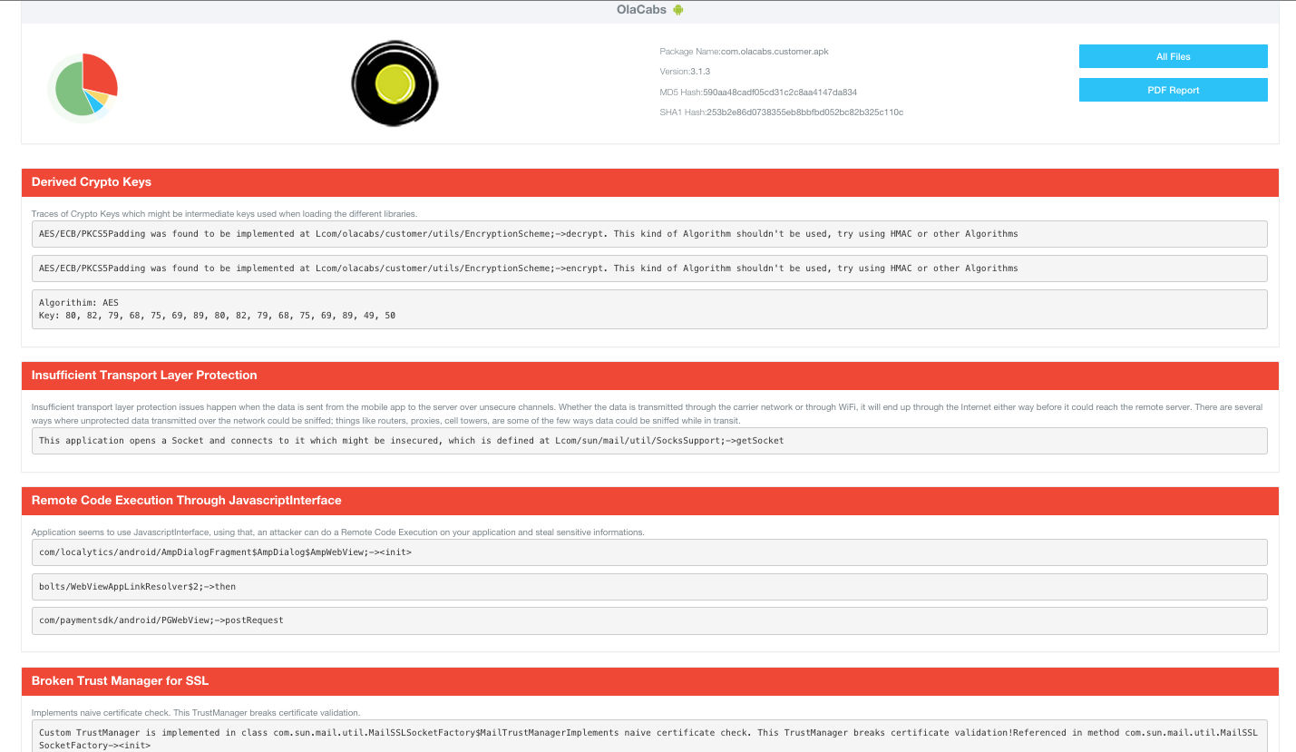1296x752 pixels.
Task: Click the naive certificate check description
Action: tap(195, 713)
